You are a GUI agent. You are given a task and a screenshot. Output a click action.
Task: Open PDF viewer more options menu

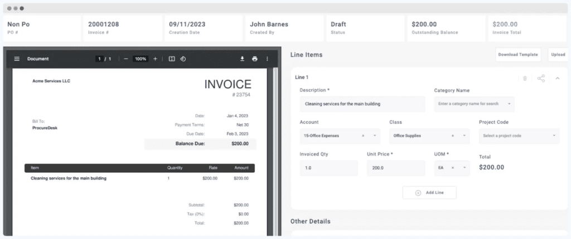(x=267, y=59)
